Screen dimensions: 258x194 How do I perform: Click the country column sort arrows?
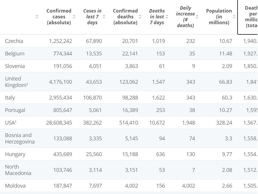tap(37, 17)
